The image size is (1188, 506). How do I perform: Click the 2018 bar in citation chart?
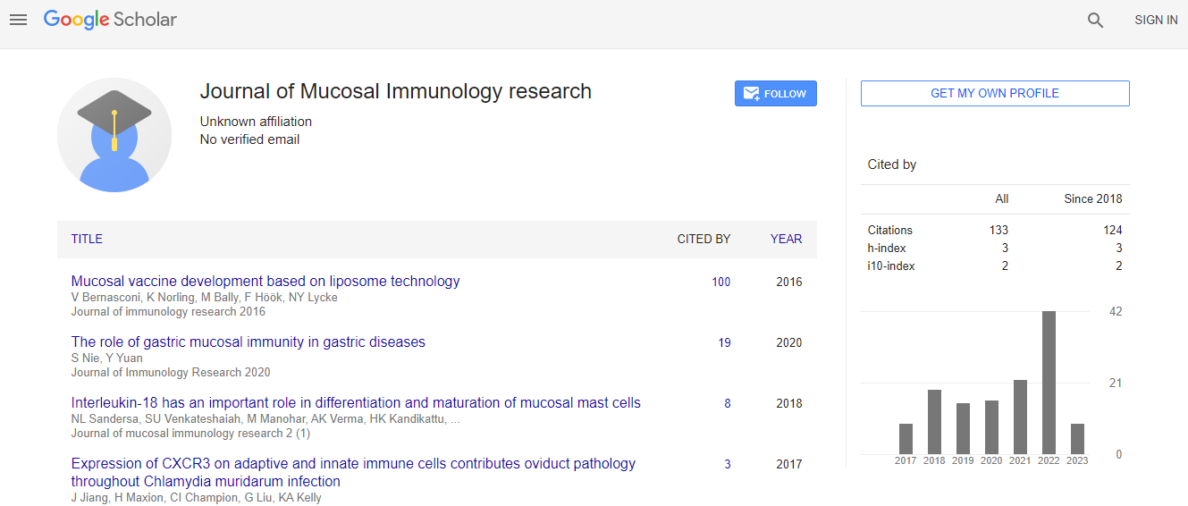point(934,422)
